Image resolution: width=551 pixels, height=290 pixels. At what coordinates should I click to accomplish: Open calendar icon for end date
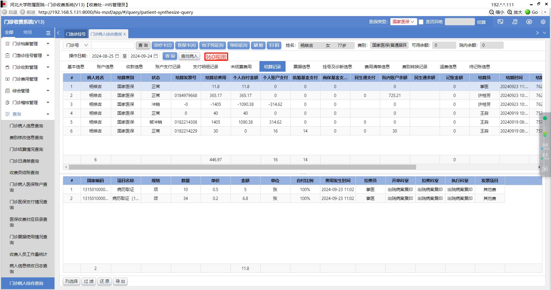click(x=156, y=56)
